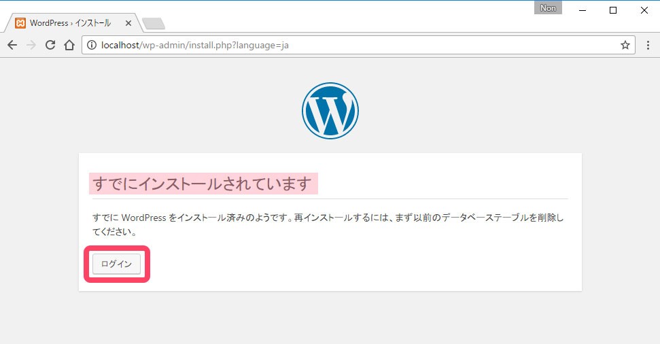The image size is (660, 344).
Task: Close the browser window
Action: pyautogui.click(x=644, y=10)
